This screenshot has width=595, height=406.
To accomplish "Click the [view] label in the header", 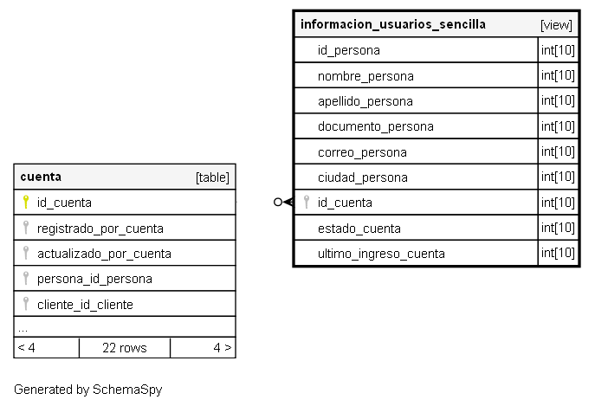I will pyautogui.click(x=556, y=25).
